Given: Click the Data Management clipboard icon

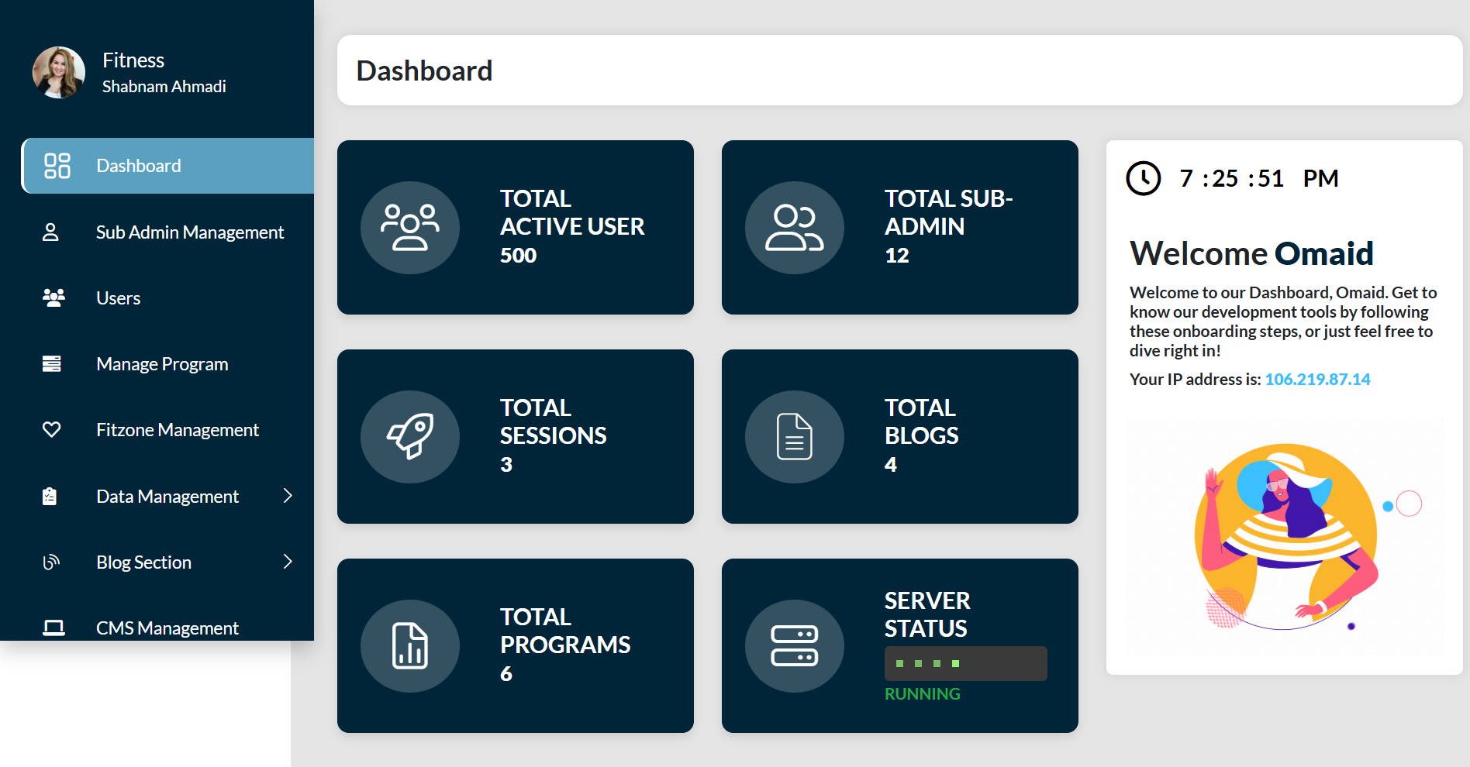Looking at the screenshot, I should coord(51,495).
